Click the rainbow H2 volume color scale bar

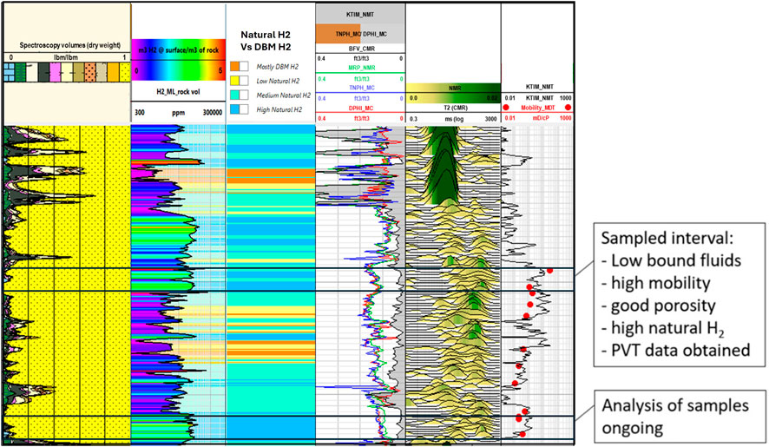pos(178,61)
